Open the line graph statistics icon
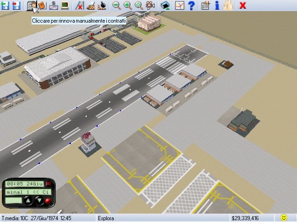The height and width of the screenshot is (222, 297). pyautogui.click(x=180, y=6)
